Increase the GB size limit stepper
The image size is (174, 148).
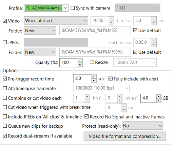[159, 96]
